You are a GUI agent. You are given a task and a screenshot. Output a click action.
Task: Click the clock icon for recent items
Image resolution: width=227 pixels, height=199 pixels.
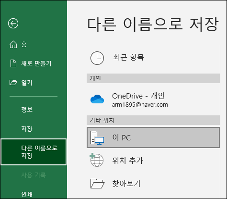pos(97,58)
